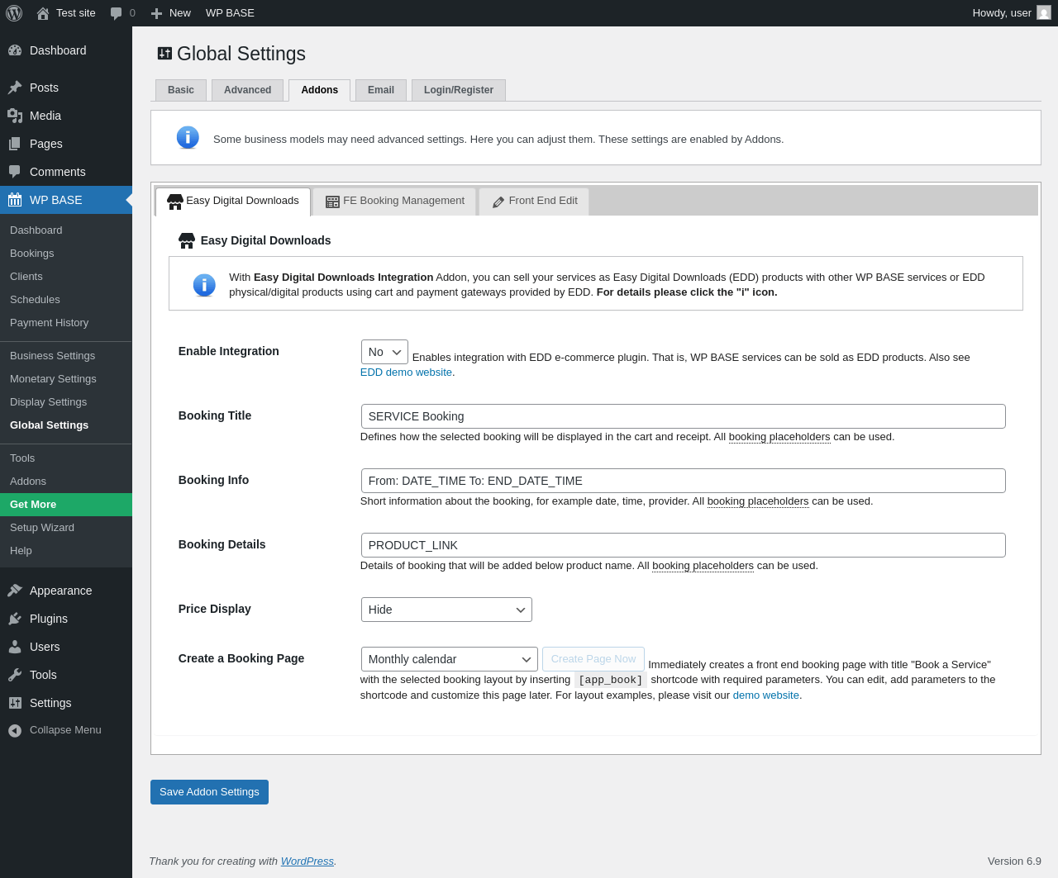Open the FE Booking Management tab
The image size is (1058, 878).
coord(395,201)
